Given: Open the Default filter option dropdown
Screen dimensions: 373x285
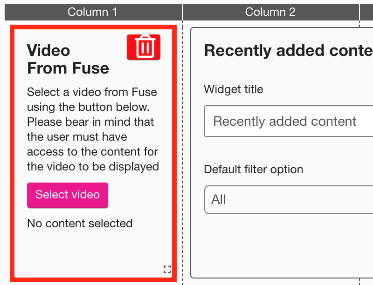Looking at the screenshot, I should point(288,200).
